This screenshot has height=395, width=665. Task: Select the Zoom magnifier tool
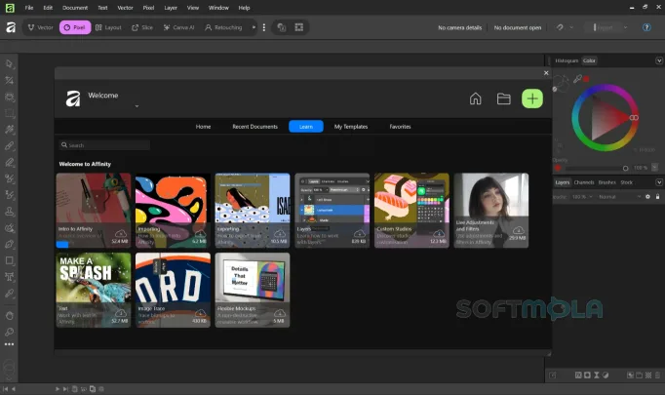(10, 332)
